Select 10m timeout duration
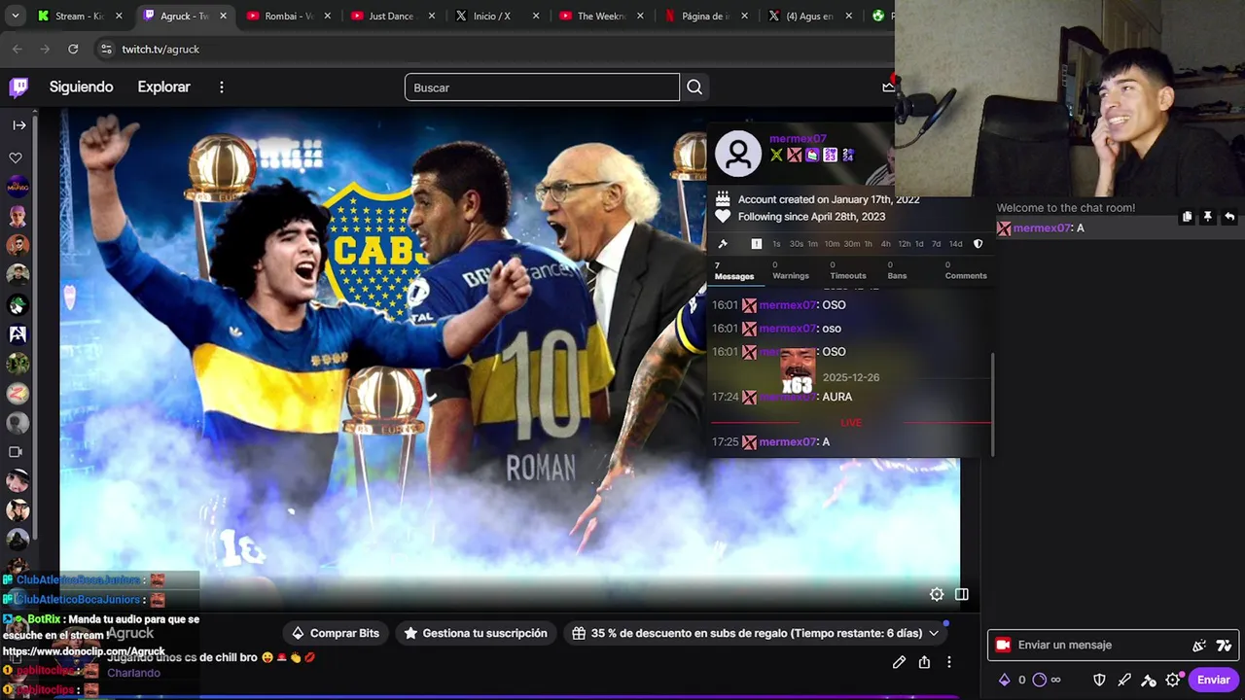This screenshot has width=1245, height=700. click(x=832, y=244)
